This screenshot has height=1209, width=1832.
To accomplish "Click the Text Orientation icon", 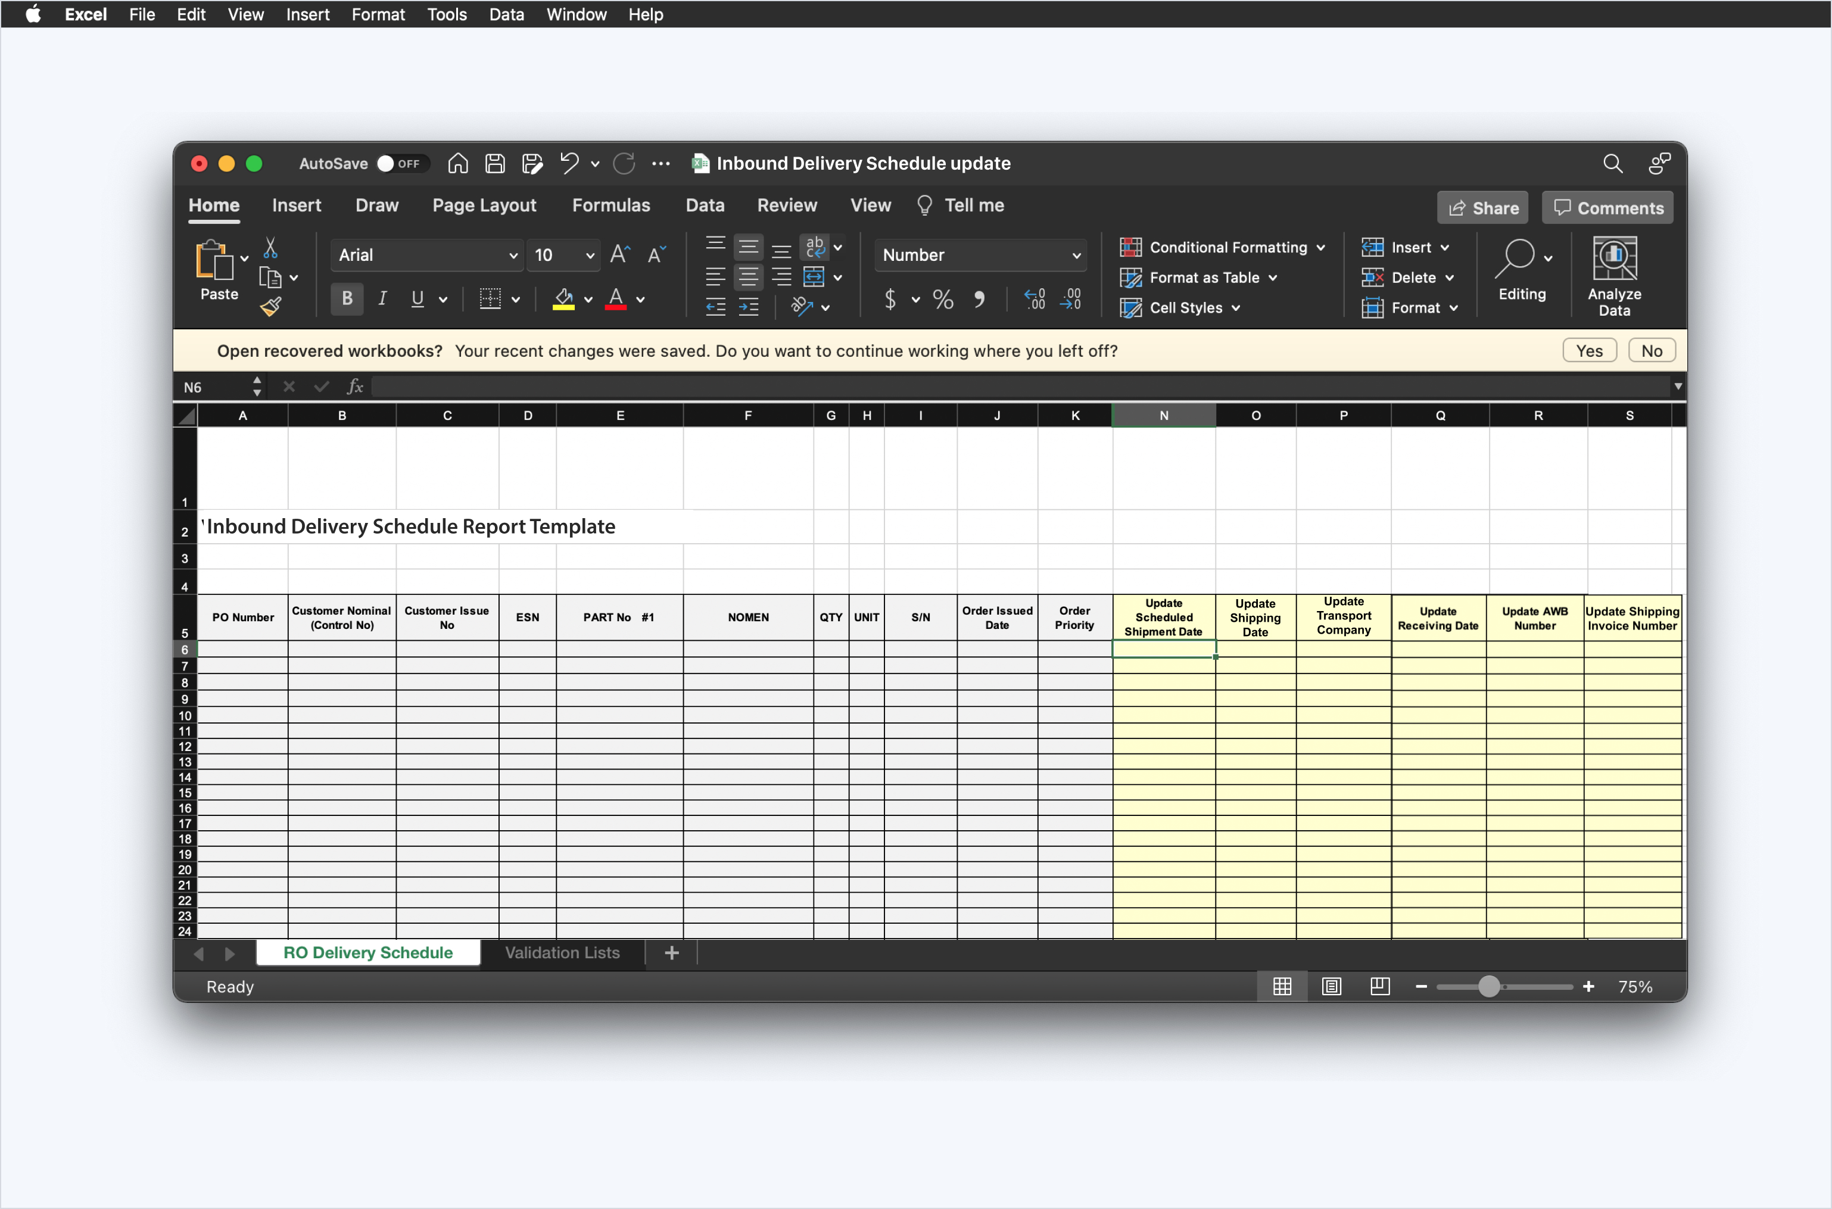I will point(802,307).
